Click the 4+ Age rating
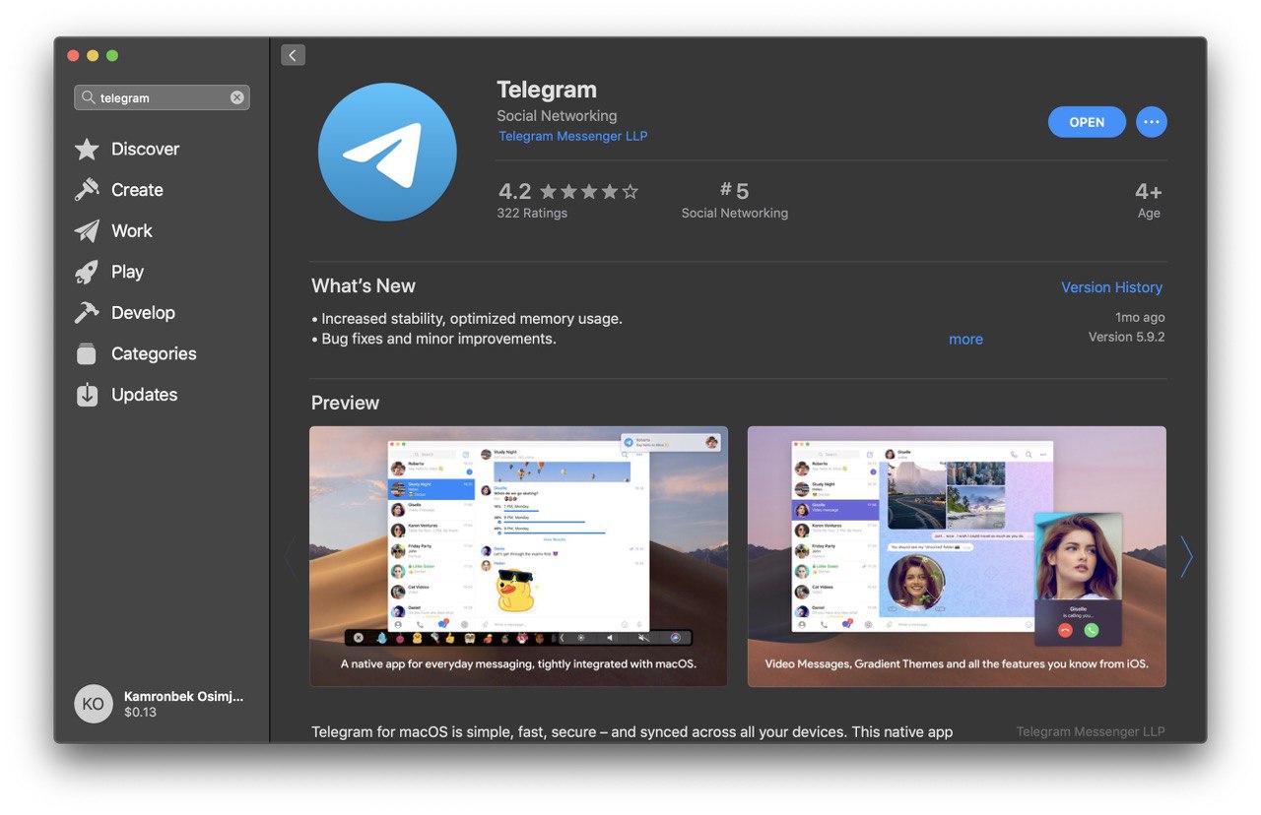Viewport: 1261px width, 815px height. point(1149,200)
